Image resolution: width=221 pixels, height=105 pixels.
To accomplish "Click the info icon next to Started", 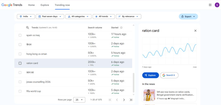I will [121, 28].
